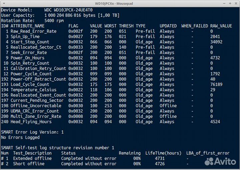Viewport: 240px width, 170px height.
Task: Click on Head_Flying_Hours raw value 4524
Action: [x=215, y=122]
